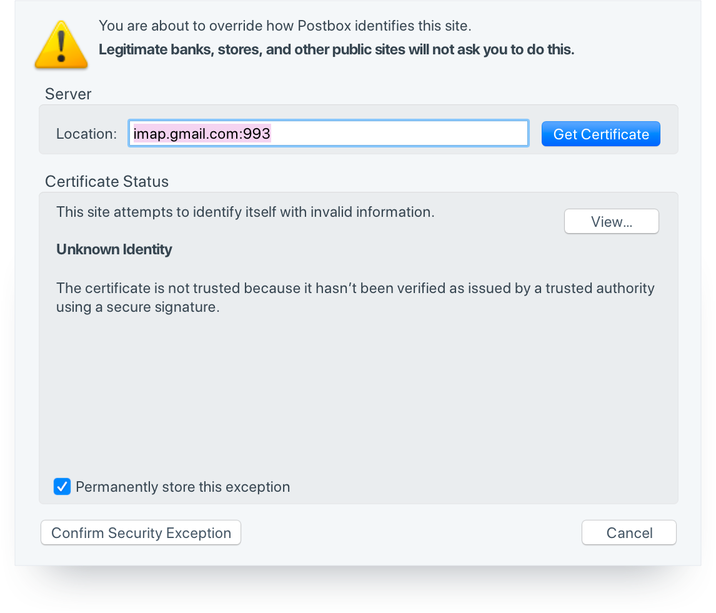Confirm the security exception
The width and height of the screenshot is (716, 613).
tap(141, 532)
